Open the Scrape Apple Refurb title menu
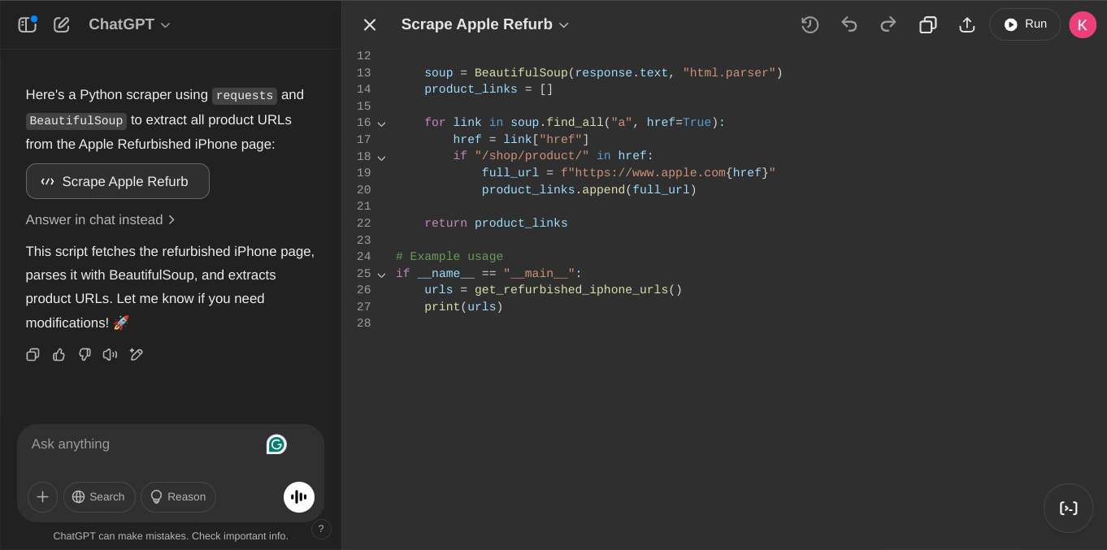This screenshot has width=1107, height=550. pyautogui.click(x=484, y=24)
